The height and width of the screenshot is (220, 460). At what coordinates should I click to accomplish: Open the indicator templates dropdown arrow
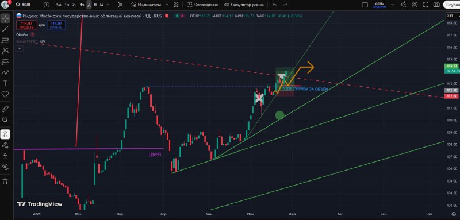click(167, 5)
